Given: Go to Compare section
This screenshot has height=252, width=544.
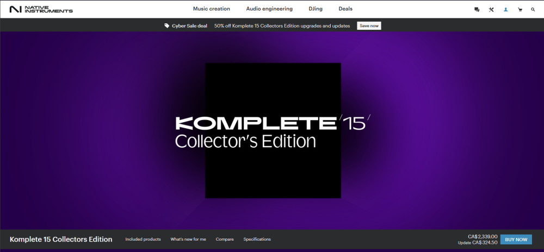Looking at the screenshot, I should pos(225,239).
